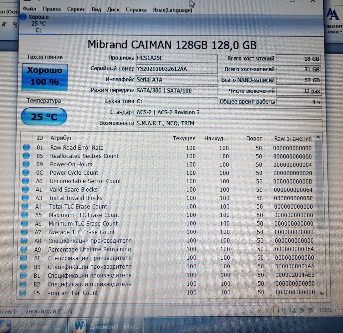Viewport: 343px width, 333px height.
Task: Switch Word to Full Screen Reading view icon
Action: click(285, 310)
